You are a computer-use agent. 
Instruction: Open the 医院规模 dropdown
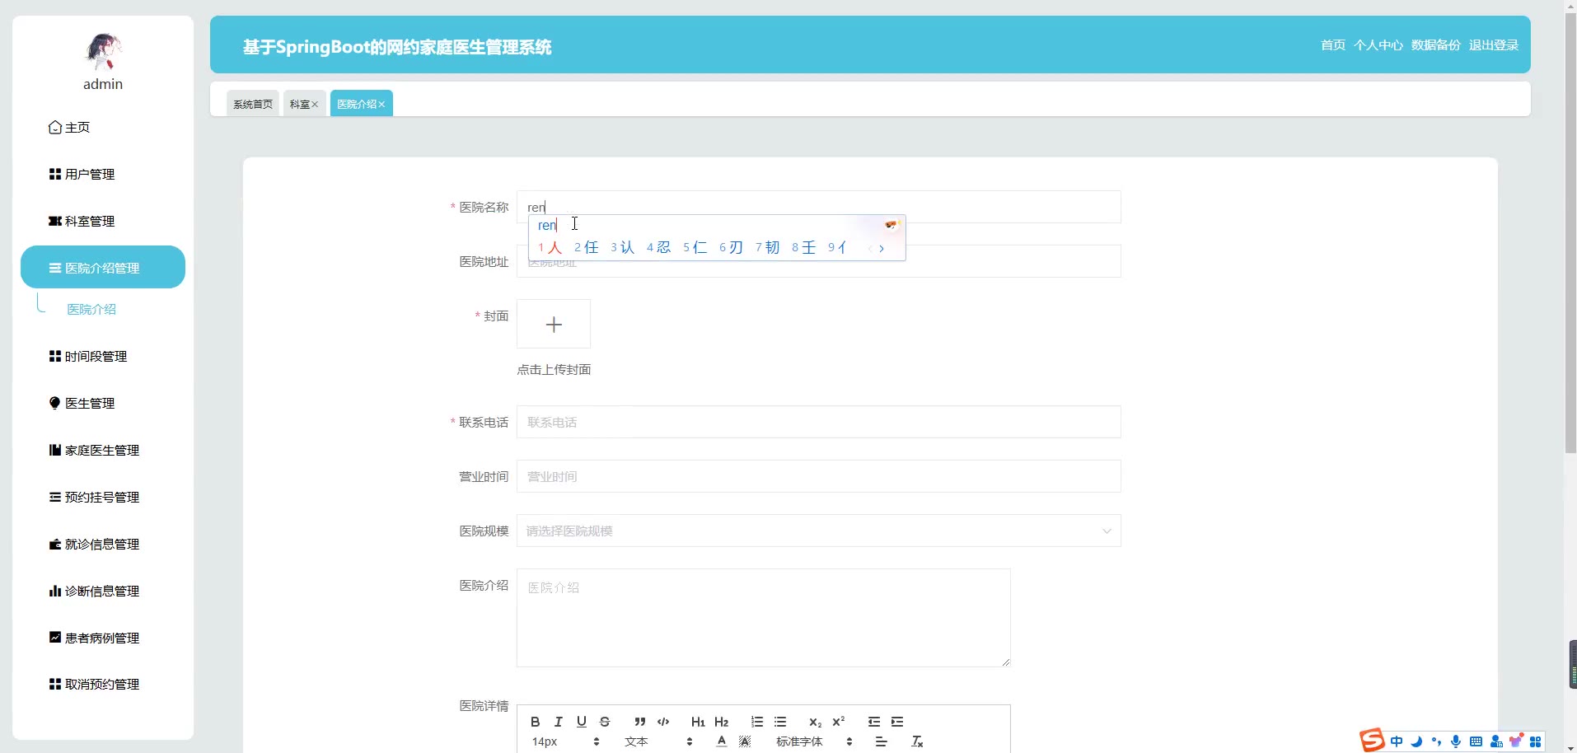(818, 531)
